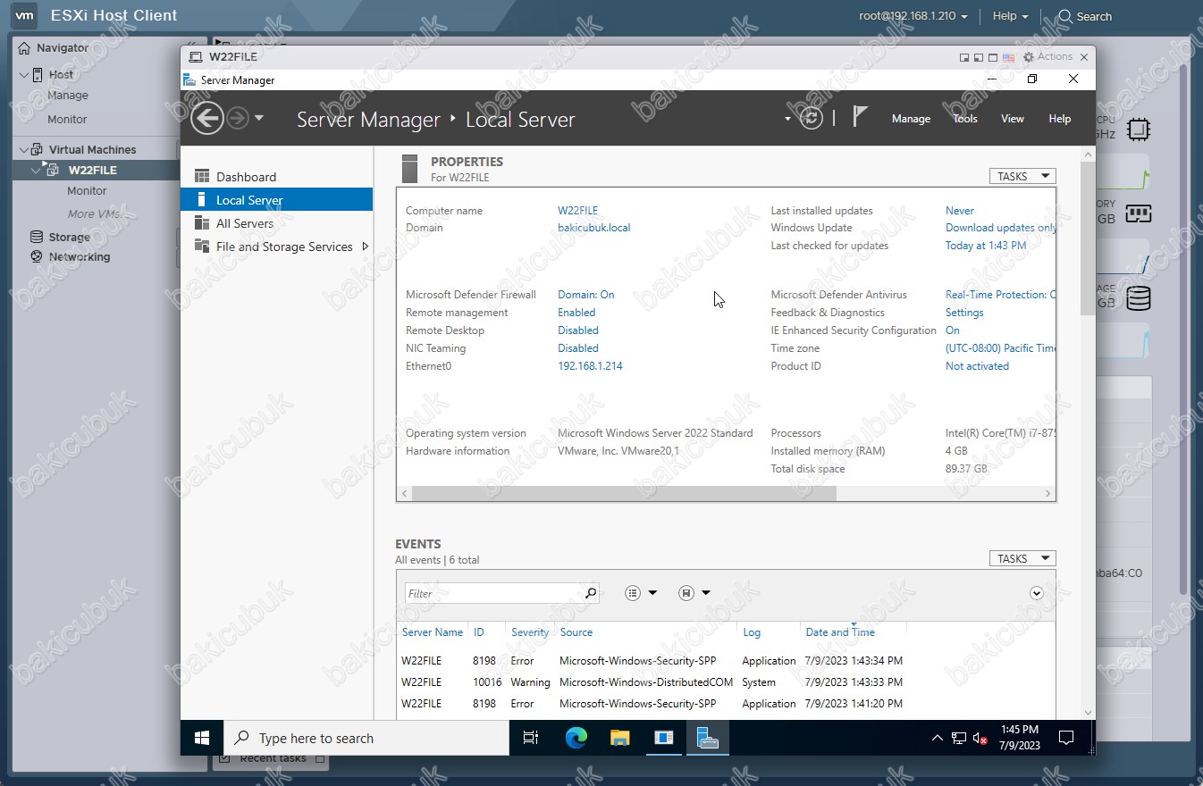Expand the Events filter chevron
The width and height of the screenshot is (1203, 786).
pyautogui.click(x=1037, y=593)
